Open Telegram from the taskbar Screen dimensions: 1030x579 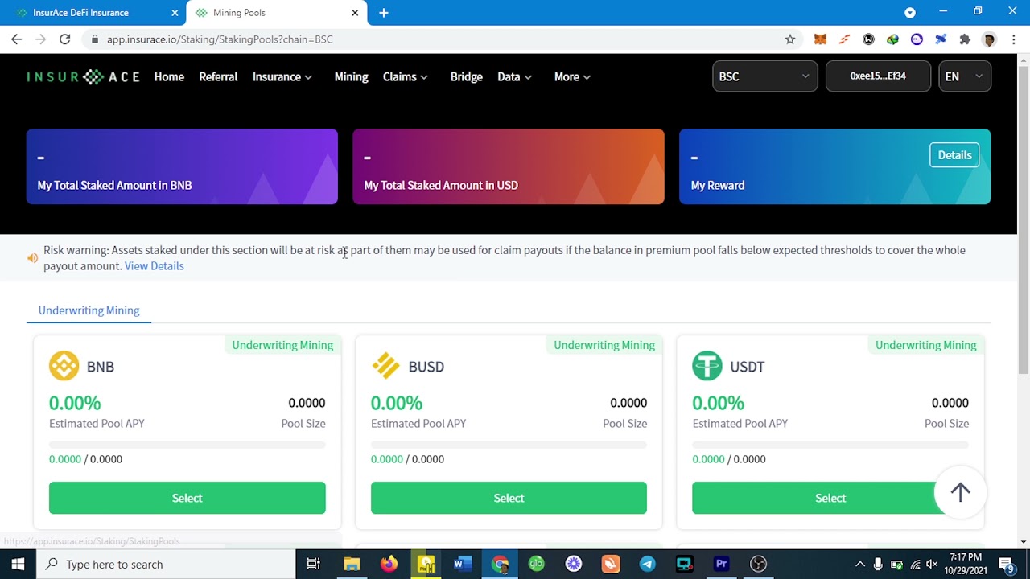click(647, 564)
